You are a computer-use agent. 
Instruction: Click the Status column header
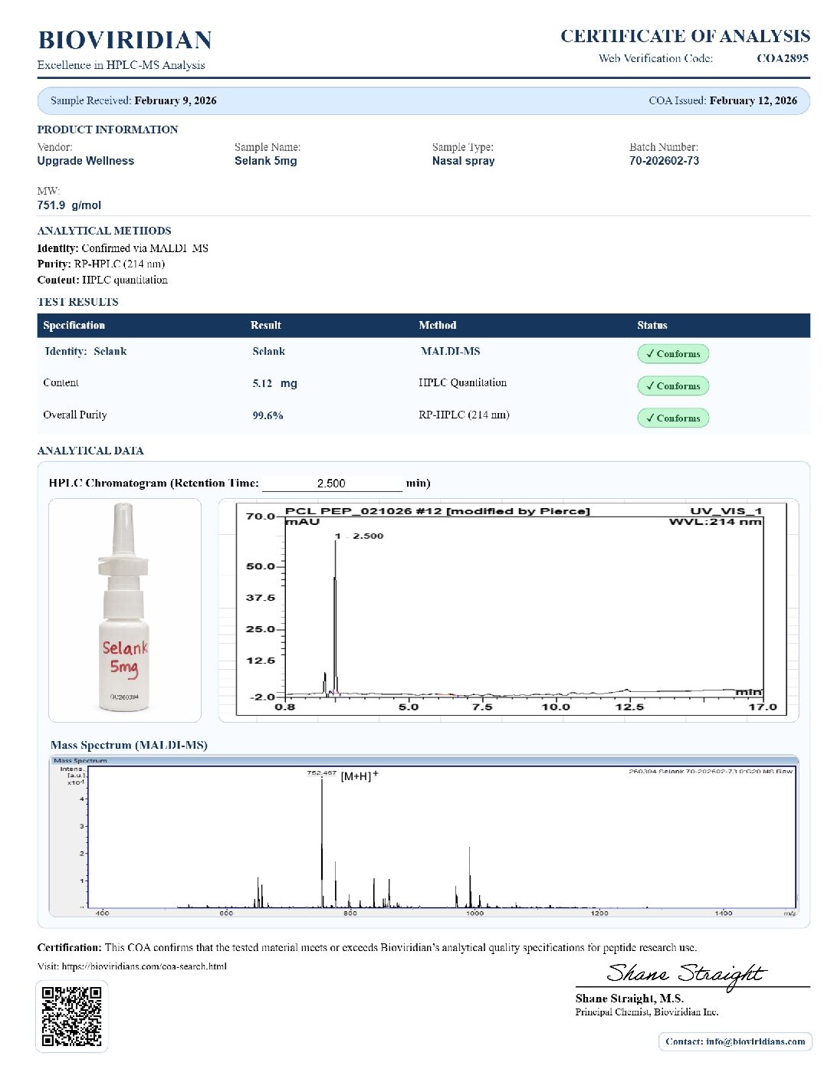pyautogui.click(x=652, y=326)
